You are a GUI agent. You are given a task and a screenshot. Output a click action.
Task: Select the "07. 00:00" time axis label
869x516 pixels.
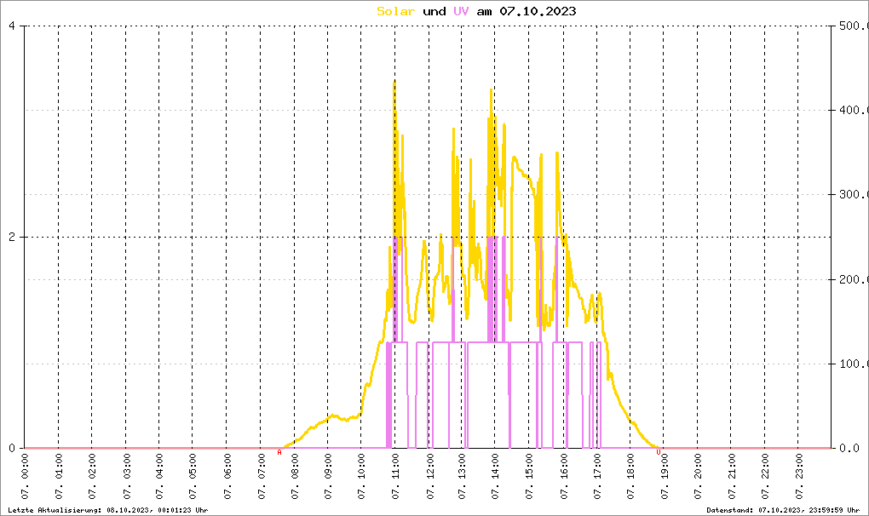point(26,479)
